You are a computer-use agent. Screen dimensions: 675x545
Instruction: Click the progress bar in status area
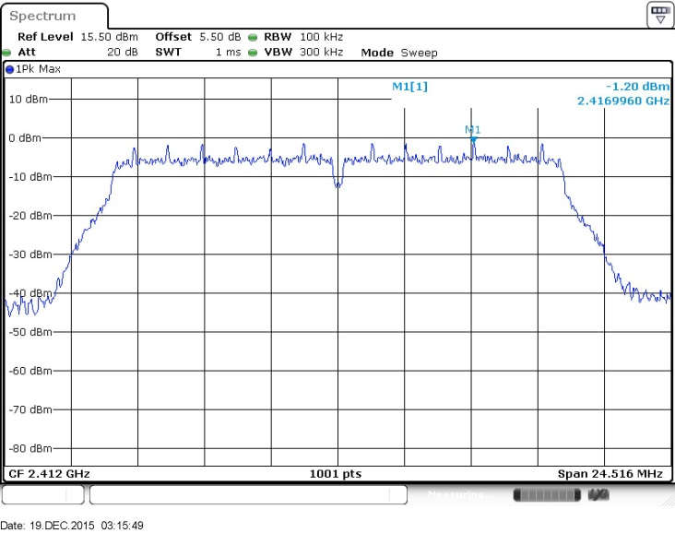point(547,495)
